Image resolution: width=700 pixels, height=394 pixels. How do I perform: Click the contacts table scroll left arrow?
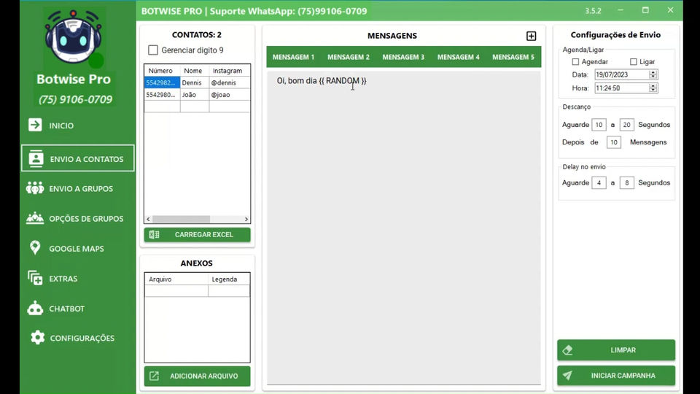(x=148, y=220)
